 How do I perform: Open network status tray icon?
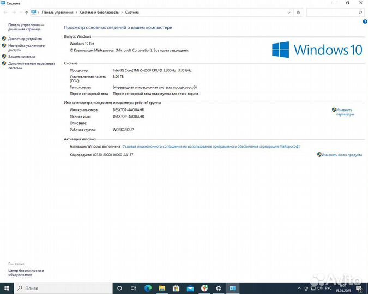tap(313, 289)
